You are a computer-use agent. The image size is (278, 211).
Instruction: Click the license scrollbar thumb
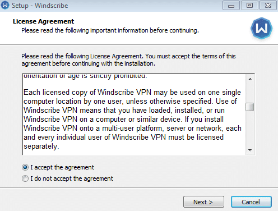(250, 107)
